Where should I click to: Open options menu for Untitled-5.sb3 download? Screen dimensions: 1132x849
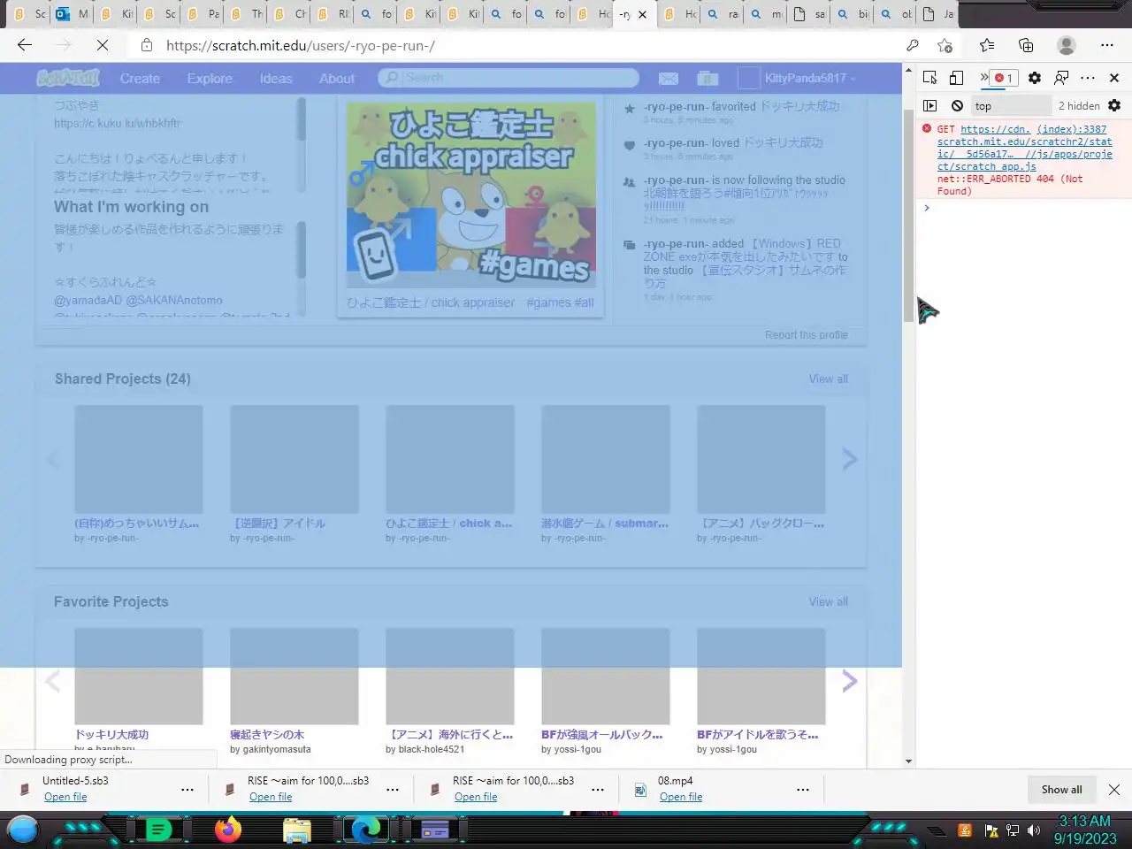pyautogui.click(x=187, y=790)
